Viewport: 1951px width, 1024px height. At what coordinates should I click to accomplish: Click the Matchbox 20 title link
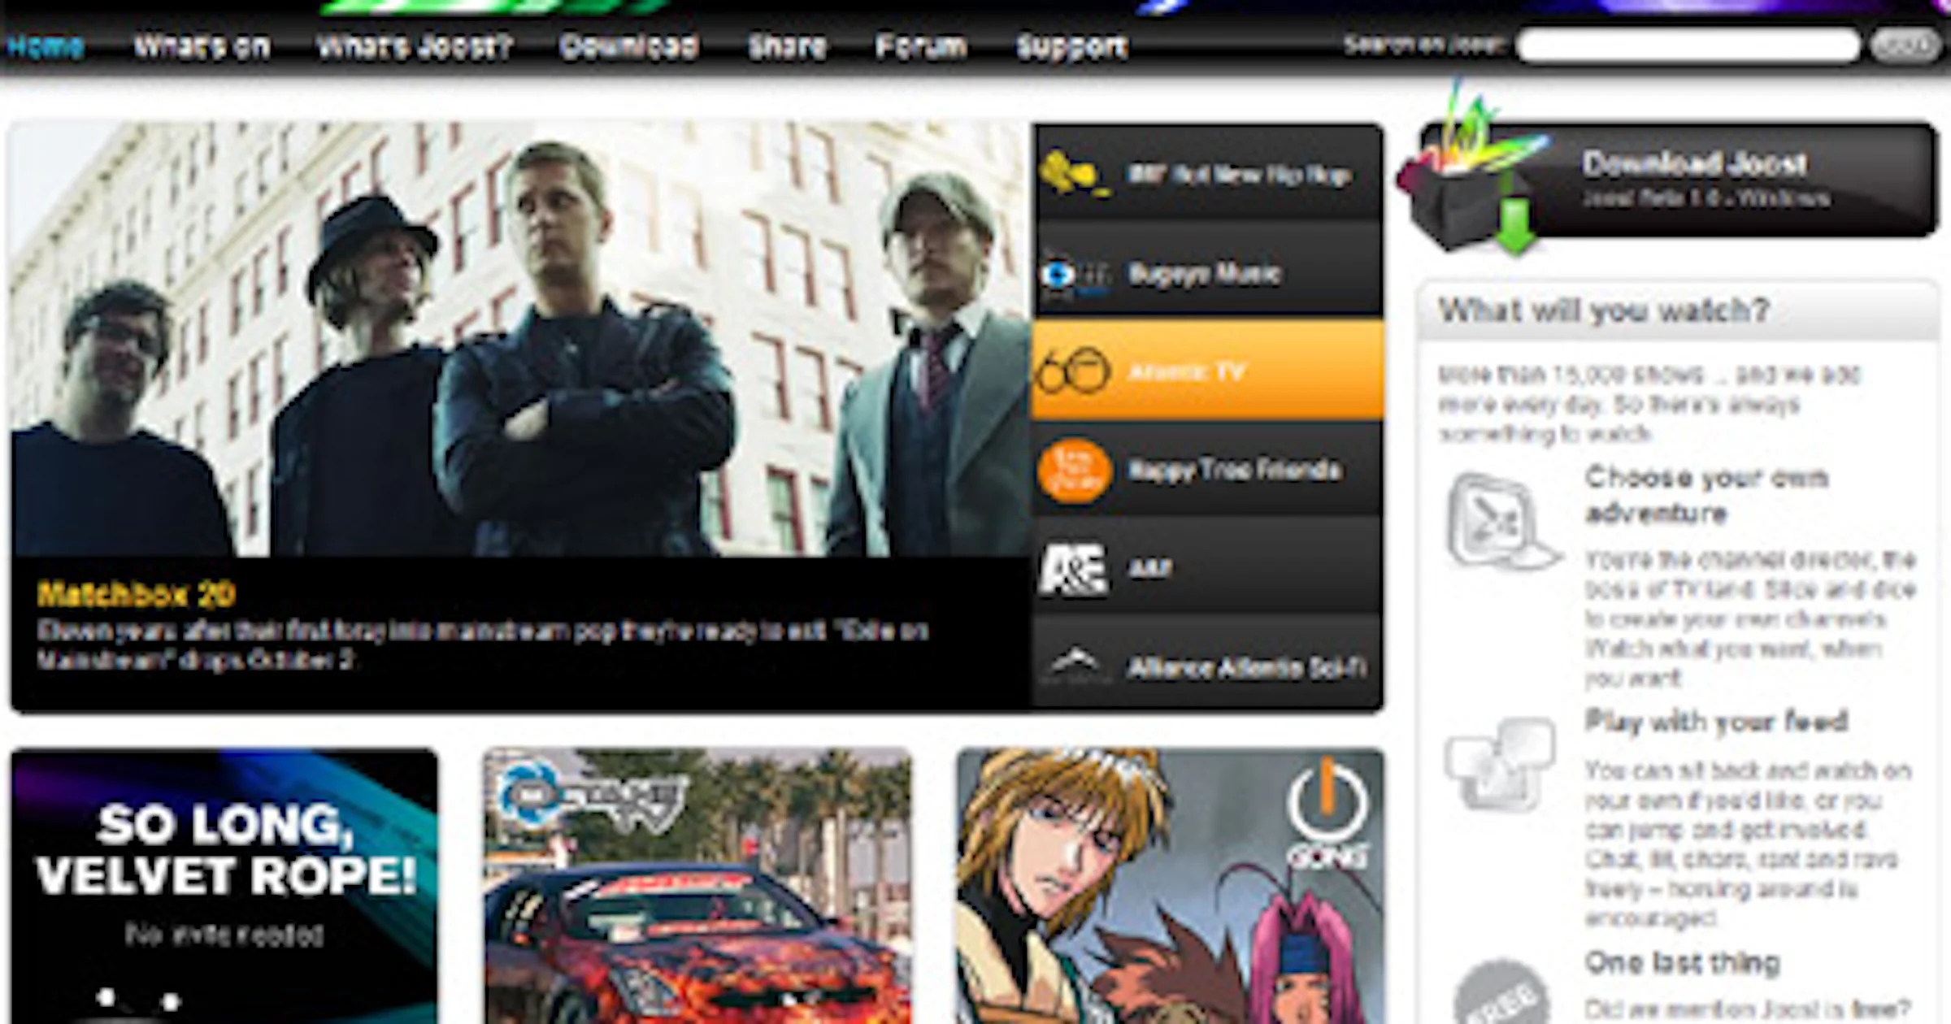[x=136, y=594]
